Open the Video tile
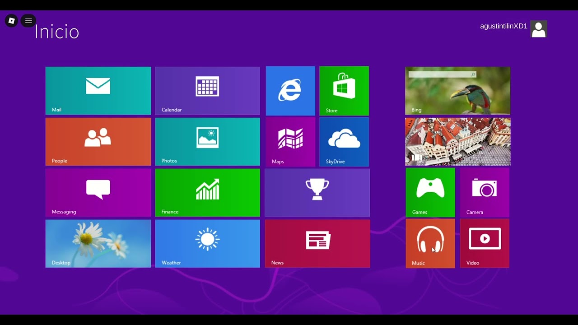Viewport: 578px width, 325px height. pyautogui.click(x=485, y=244)
